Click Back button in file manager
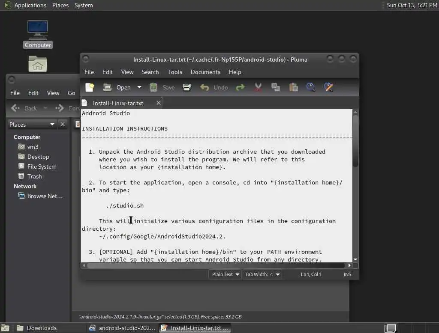The image size is (439, 333). tap(24, 108)
